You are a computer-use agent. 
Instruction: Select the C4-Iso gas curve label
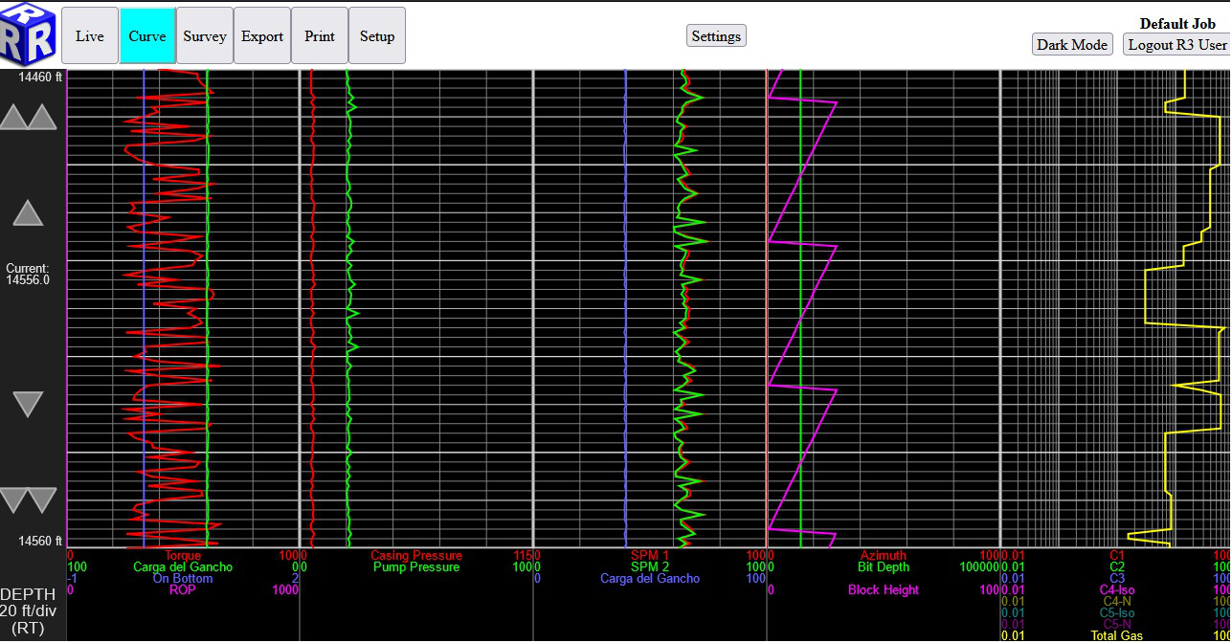click(1117, 590)
